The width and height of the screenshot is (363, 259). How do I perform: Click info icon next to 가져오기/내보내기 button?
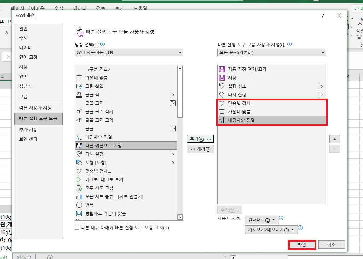300,228
